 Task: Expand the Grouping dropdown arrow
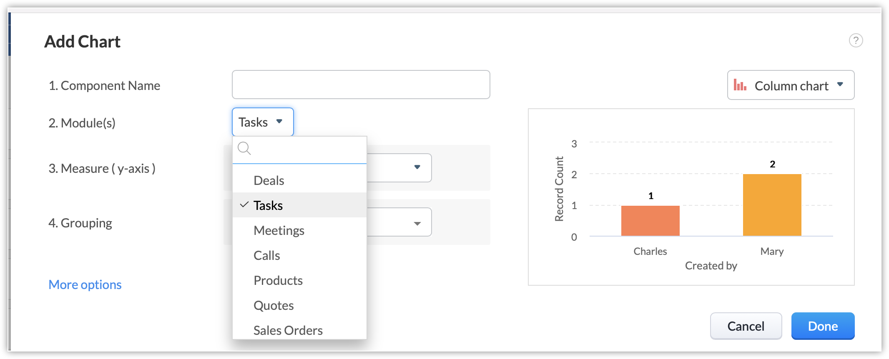(x=417, y=224)
